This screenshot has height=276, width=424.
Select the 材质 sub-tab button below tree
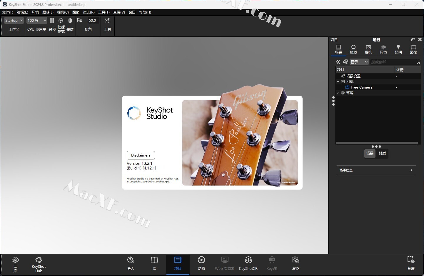click(x=382, y=153)
